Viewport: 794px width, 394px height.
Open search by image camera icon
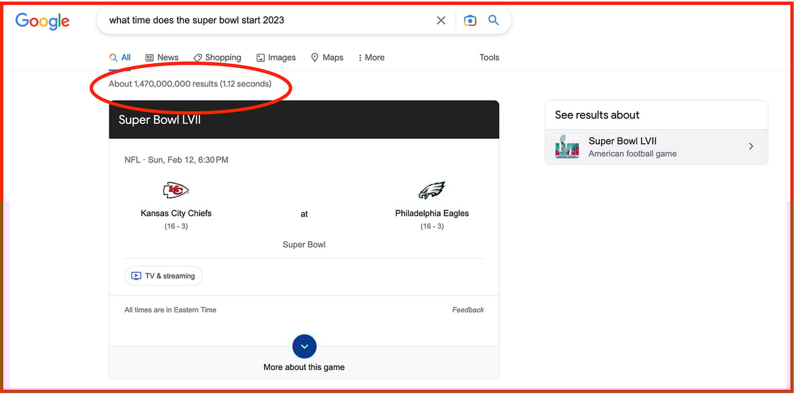(x=470, y=20)
